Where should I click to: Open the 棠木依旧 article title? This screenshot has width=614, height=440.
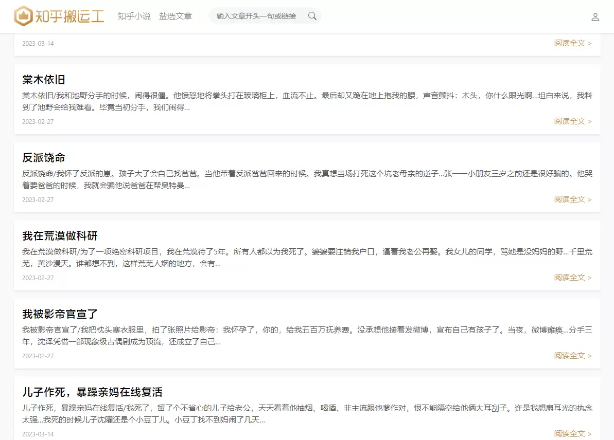coord(43,80)
